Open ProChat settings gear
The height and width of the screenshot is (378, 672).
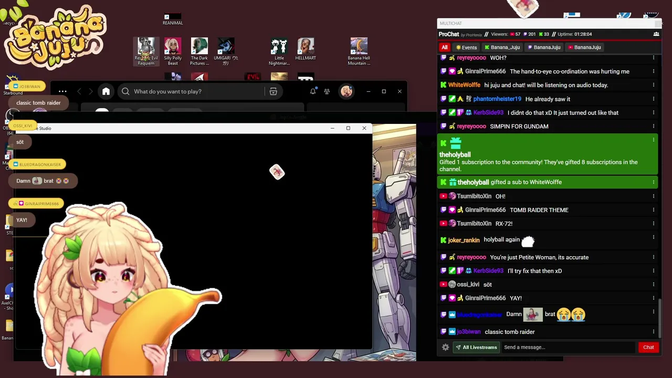point(445,347)
